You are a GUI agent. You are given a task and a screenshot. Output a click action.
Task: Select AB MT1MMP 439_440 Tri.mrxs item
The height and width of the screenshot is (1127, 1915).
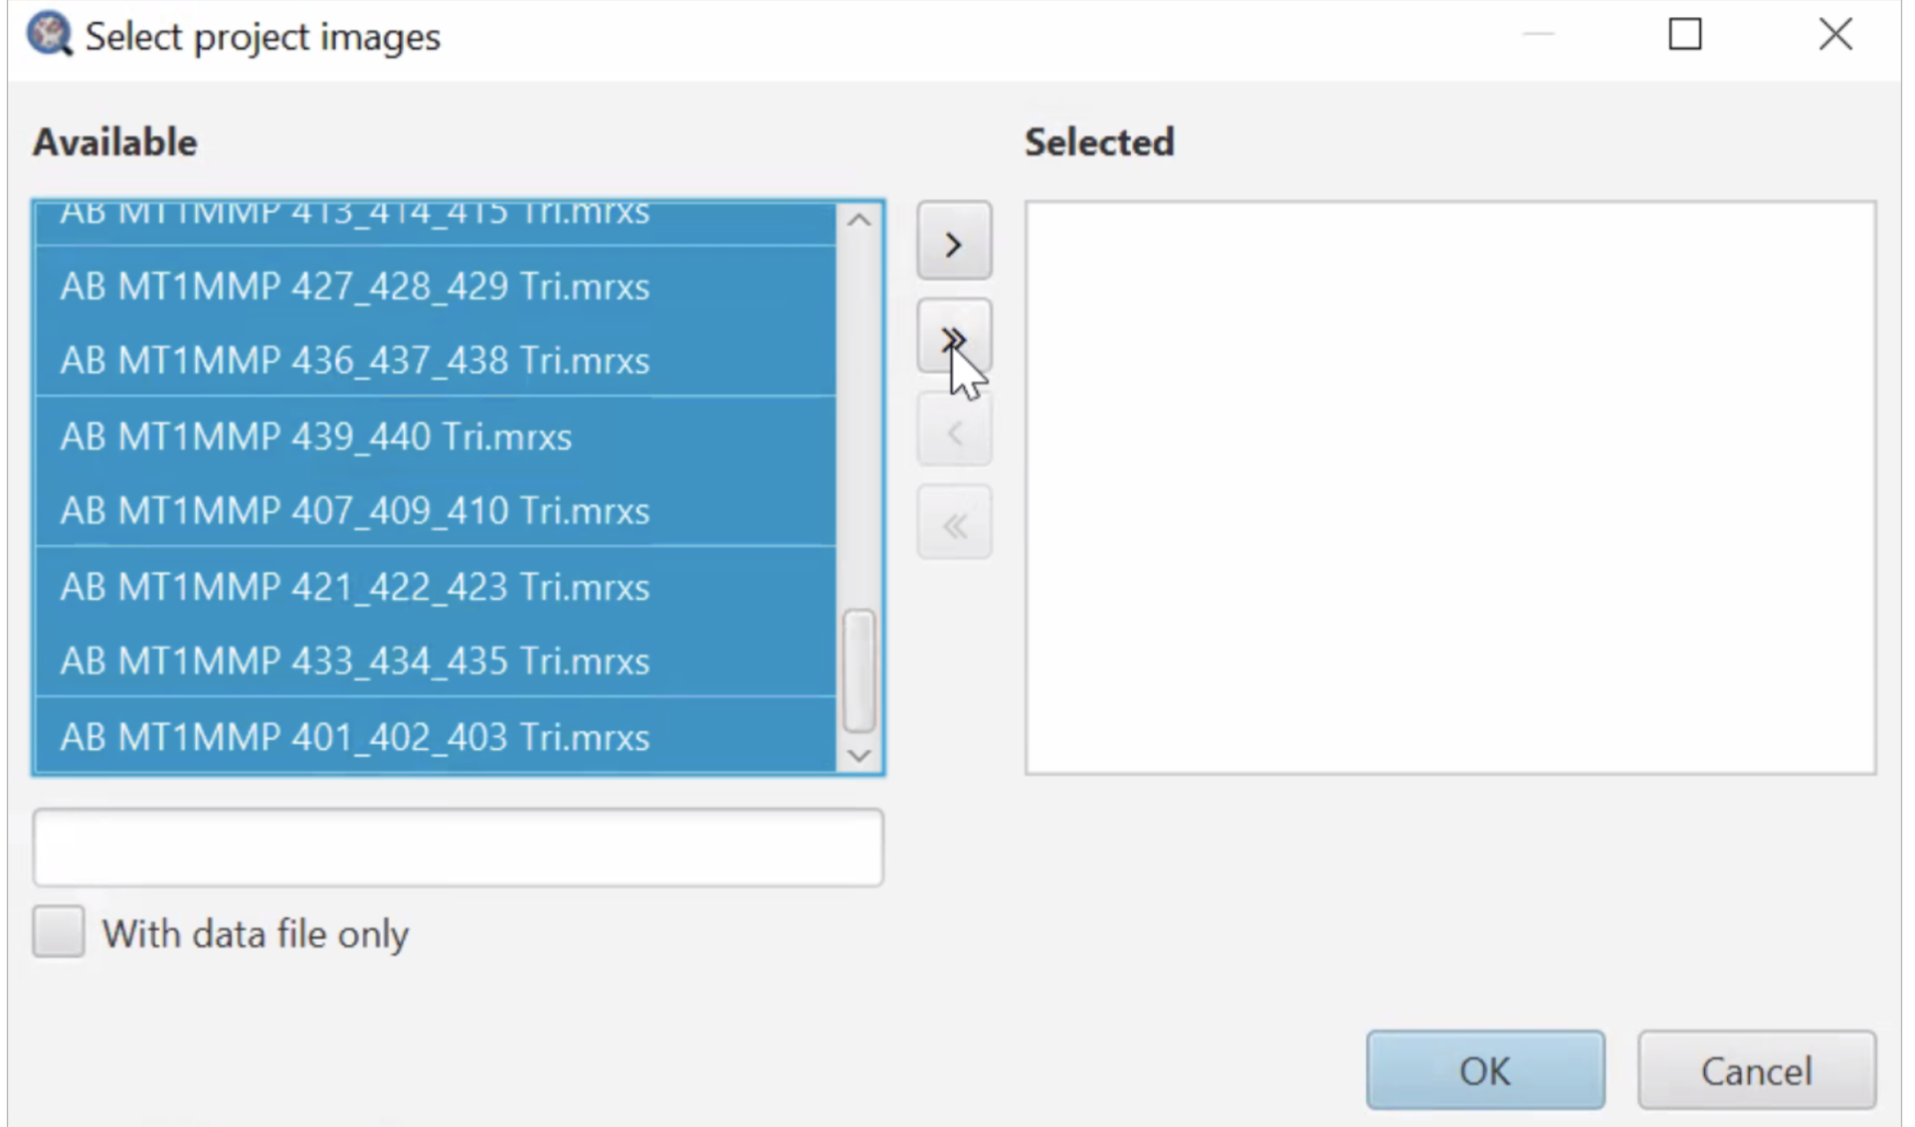316,437
